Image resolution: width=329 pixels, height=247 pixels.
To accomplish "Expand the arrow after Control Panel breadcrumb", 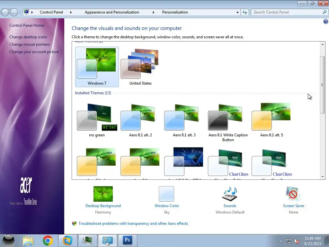I will click(x=71, y=13).
